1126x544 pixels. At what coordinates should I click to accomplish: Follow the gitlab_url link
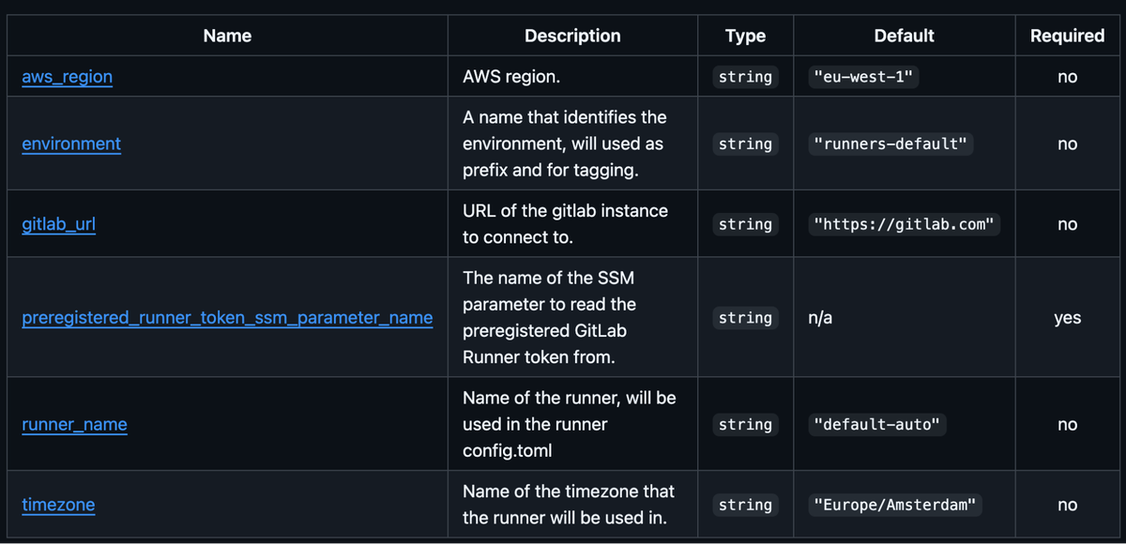58,224
